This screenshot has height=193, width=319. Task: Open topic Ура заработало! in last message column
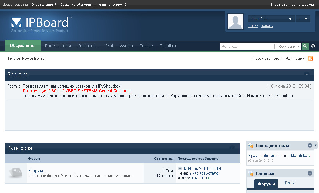point(204,173)
